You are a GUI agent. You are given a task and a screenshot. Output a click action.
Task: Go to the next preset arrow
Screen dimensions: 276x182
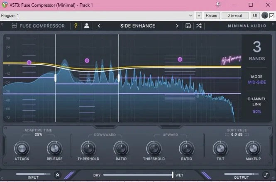[x=177, y=26]
